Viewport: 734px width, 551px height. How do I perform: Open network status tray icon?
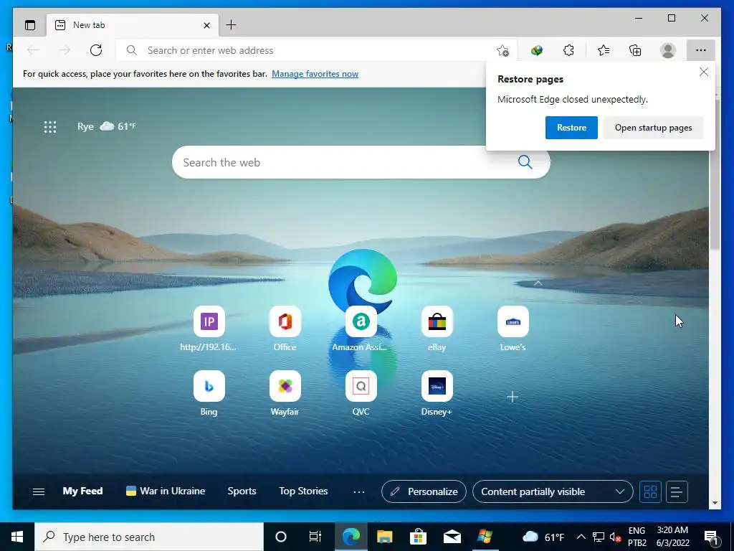click(599, 537)
